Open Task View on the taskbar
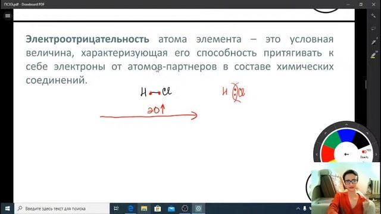The width and height of the screenshot is (381, 214). pos(117,209)
